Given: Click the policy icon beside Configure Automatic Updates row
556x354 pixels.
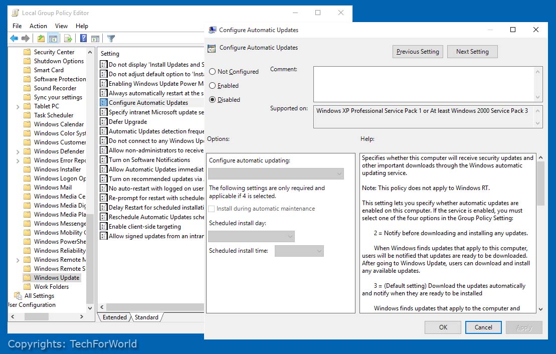Looking at the screenshot, I should pos(104,102).
